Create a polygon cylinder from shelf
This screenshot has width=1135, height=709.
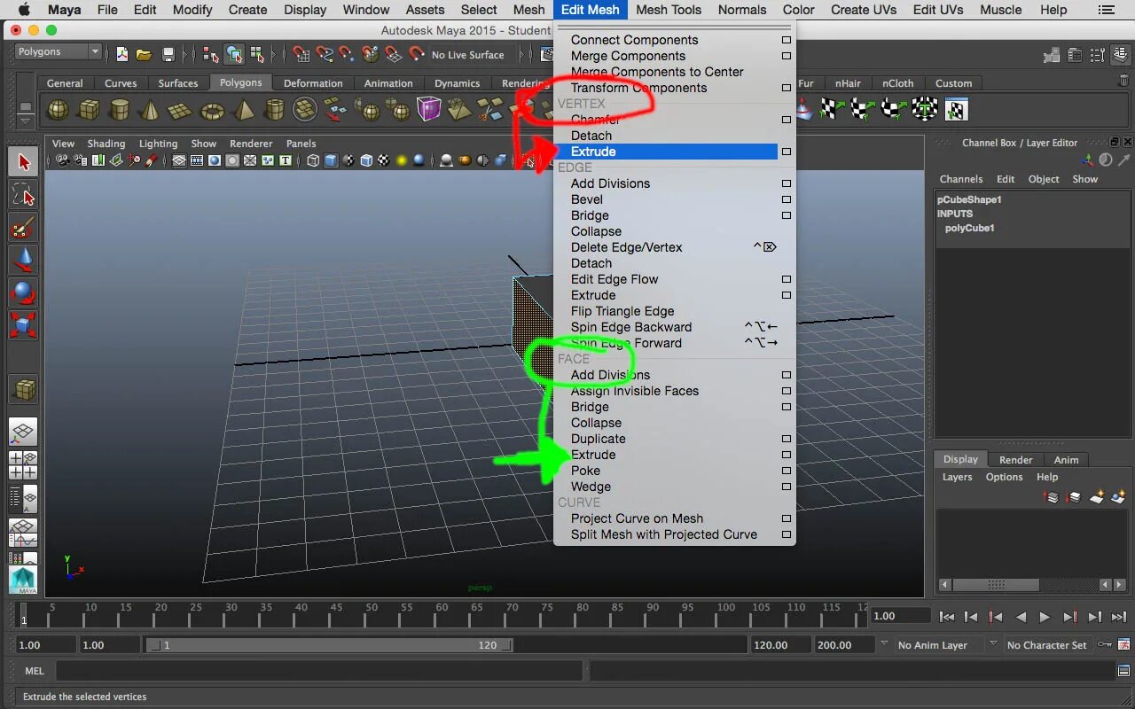tap(120, 110)
